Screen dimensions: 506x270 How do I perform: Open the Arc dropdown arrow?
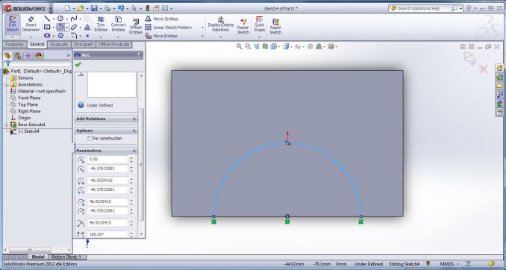tap(67, 27)
